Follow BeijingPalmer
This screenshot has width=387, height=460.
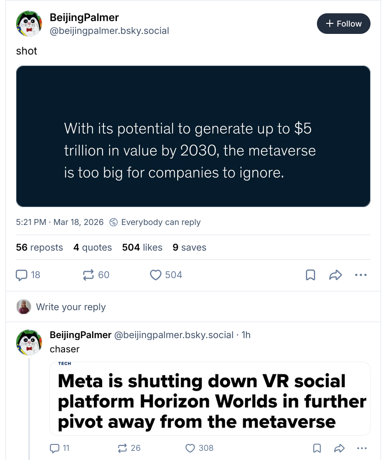(343, 23)
